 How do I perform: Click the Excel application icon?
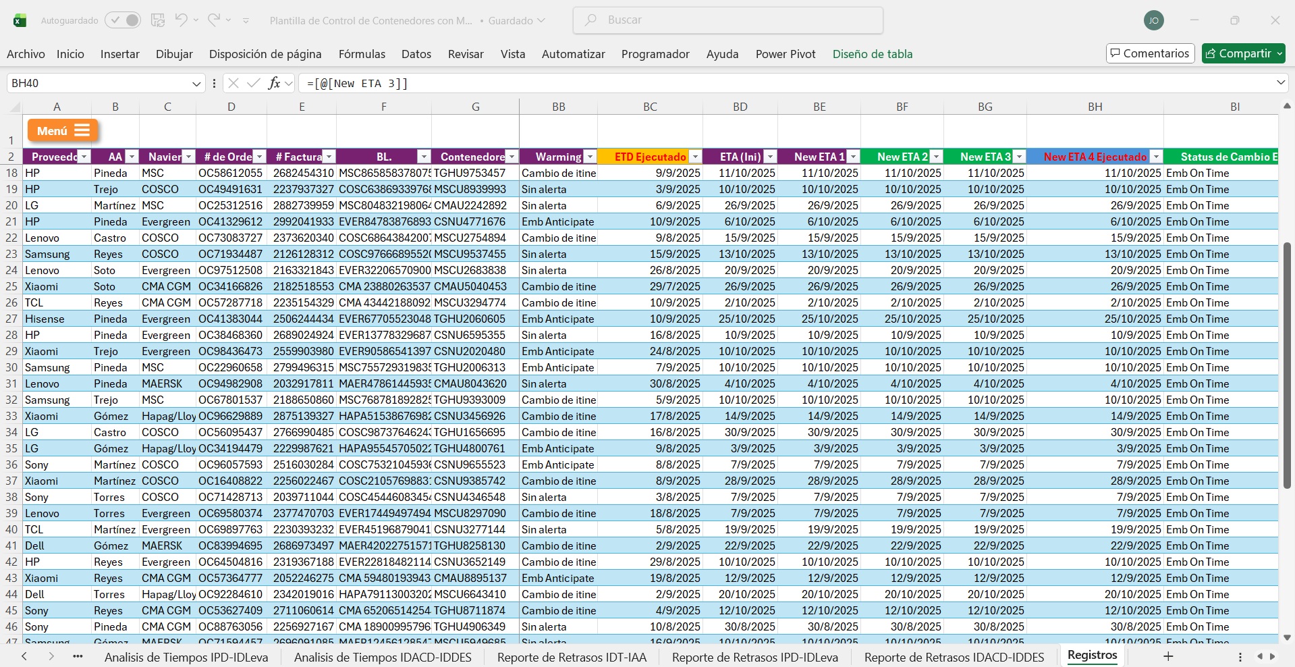point(20,20)
